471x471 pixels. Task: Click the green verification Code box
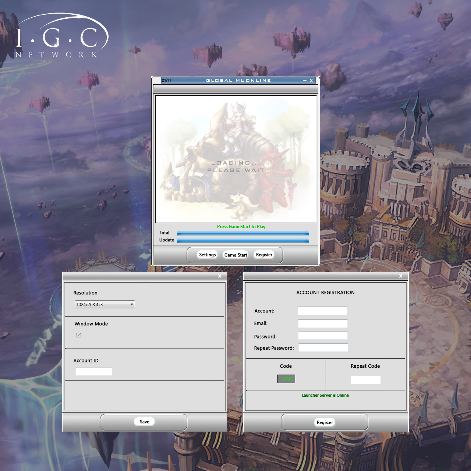click(286, 379)
